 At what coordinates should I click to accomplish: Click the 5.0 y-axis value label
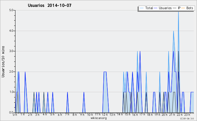pos(11,10)
